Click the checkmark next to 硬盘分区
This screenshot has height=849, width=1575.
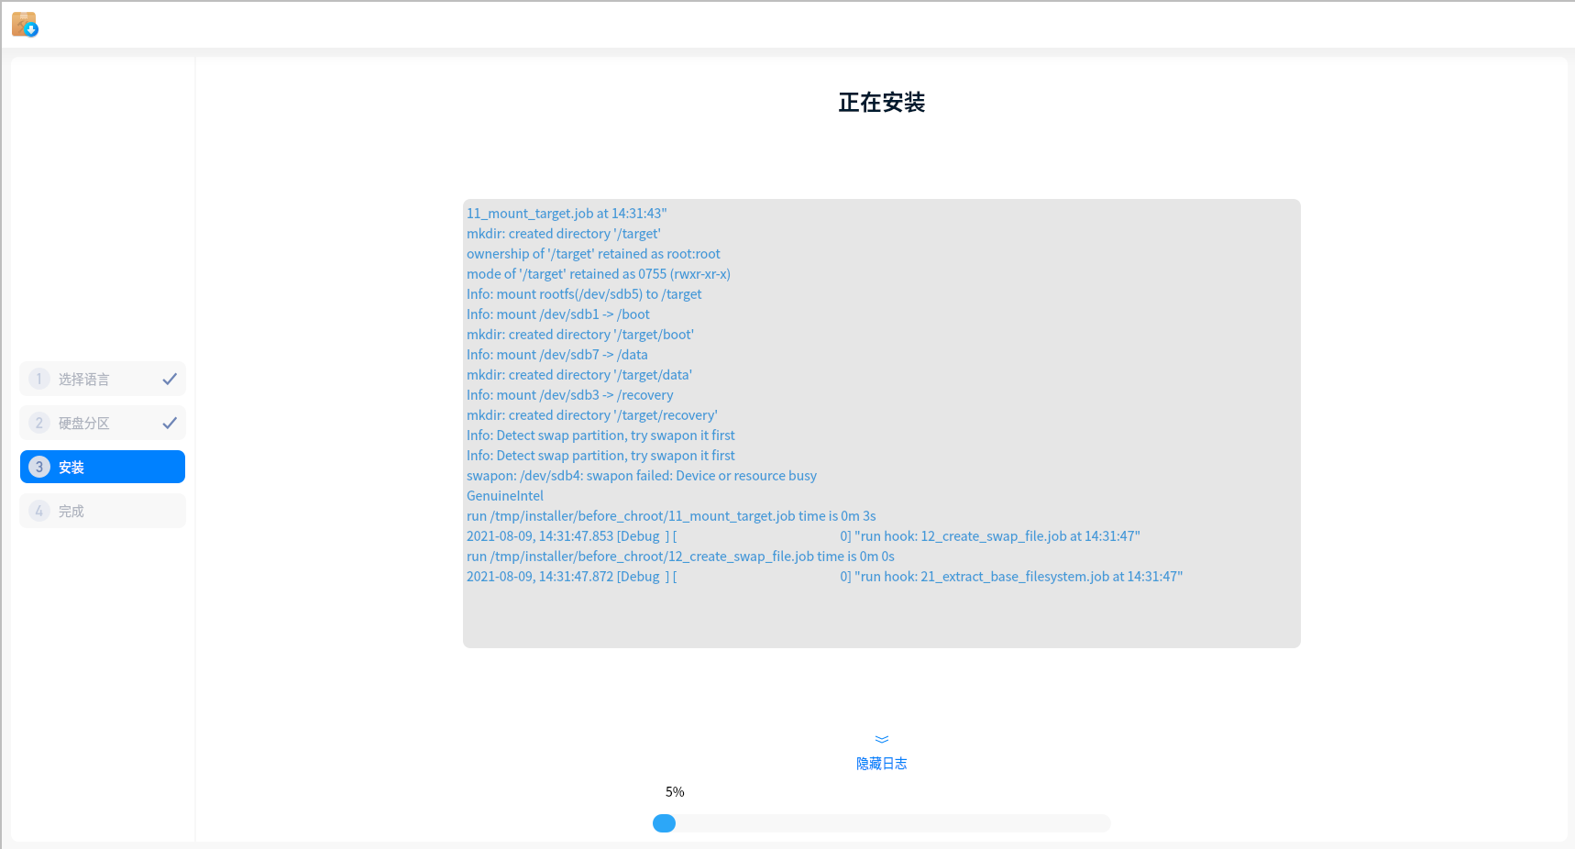click(x=170, y=423)
